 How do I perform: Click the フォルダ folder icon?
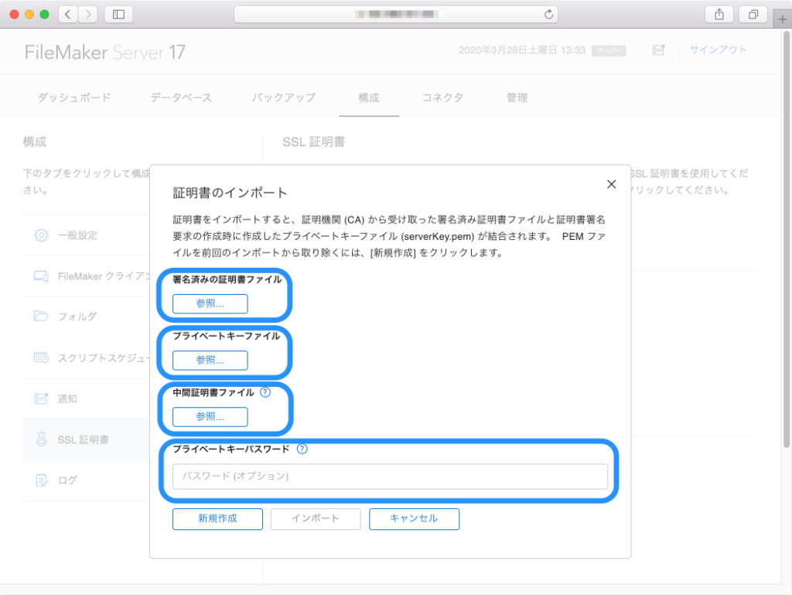click(41, 316)
